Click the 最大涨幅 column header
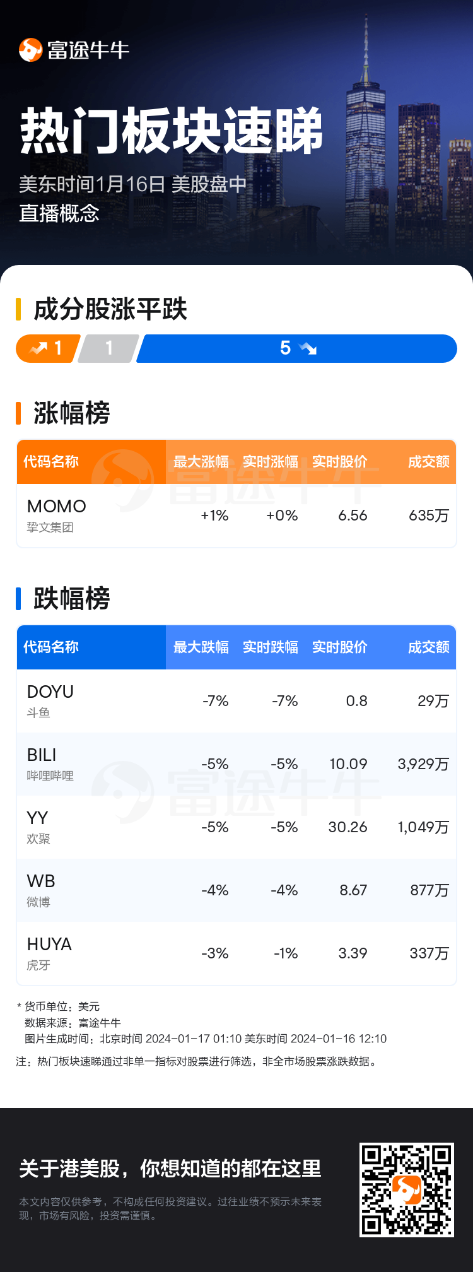Viewport: 473px width, 1272px height. tap(201, 462)
